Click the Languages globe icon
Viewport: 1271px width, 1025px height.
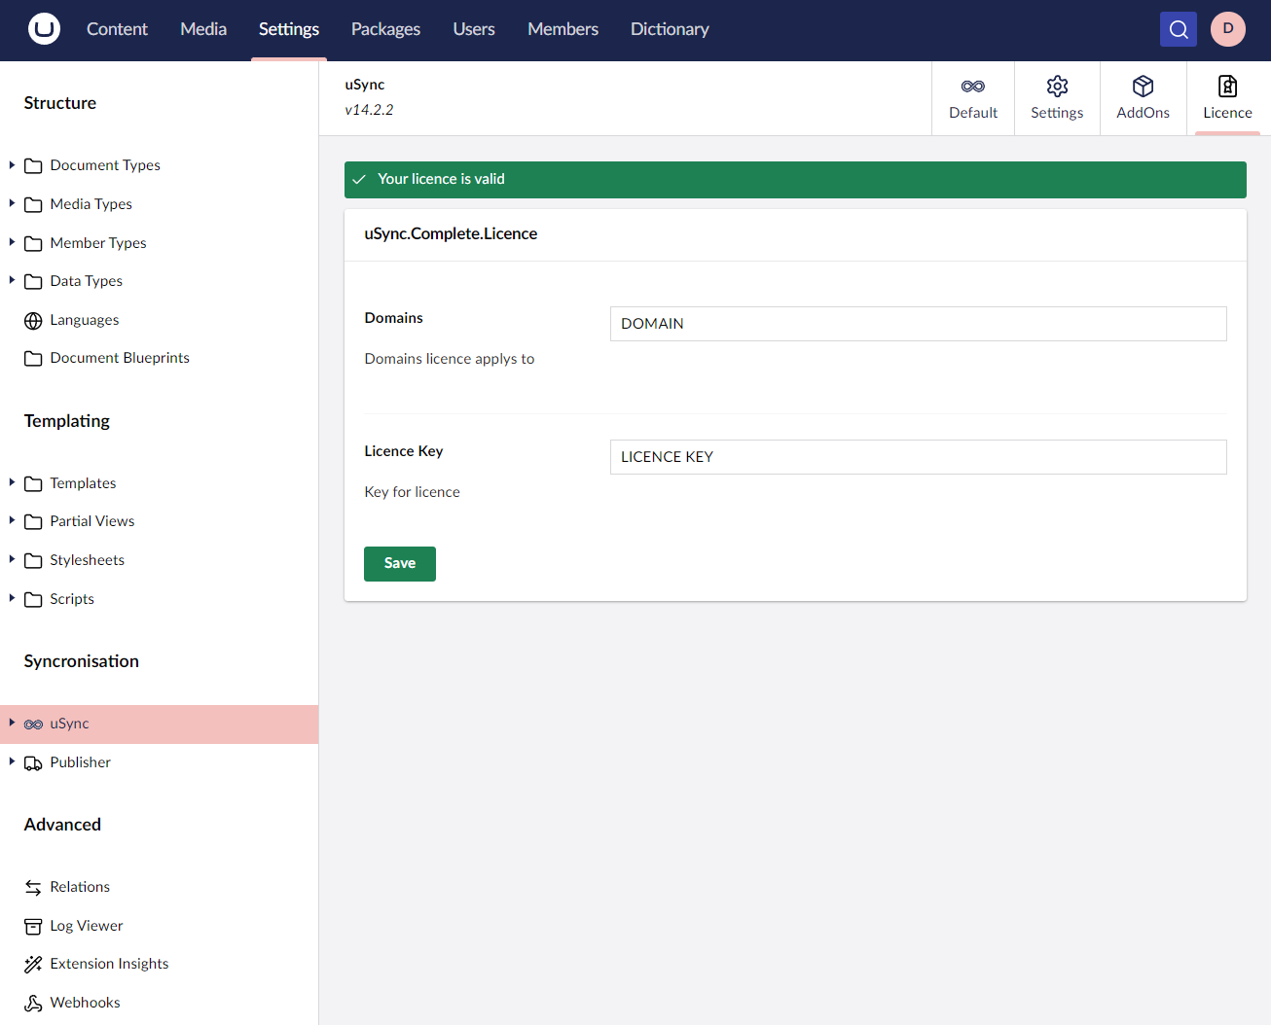point(33,320)
